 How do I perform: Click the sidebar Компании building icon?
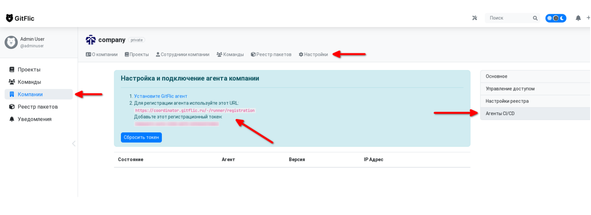(x=12, y=94)
